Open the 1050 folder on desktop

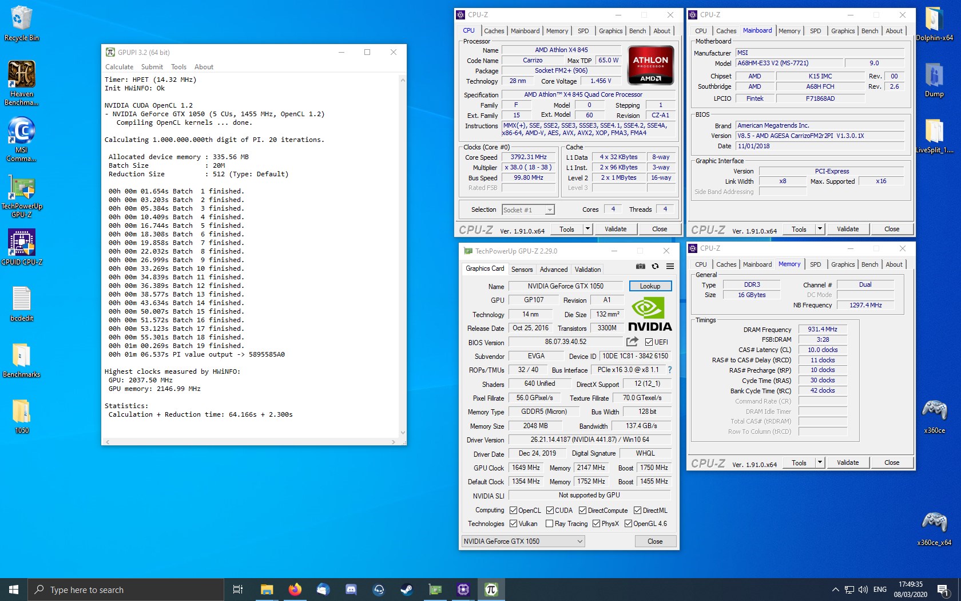click(x=21, y=416)
